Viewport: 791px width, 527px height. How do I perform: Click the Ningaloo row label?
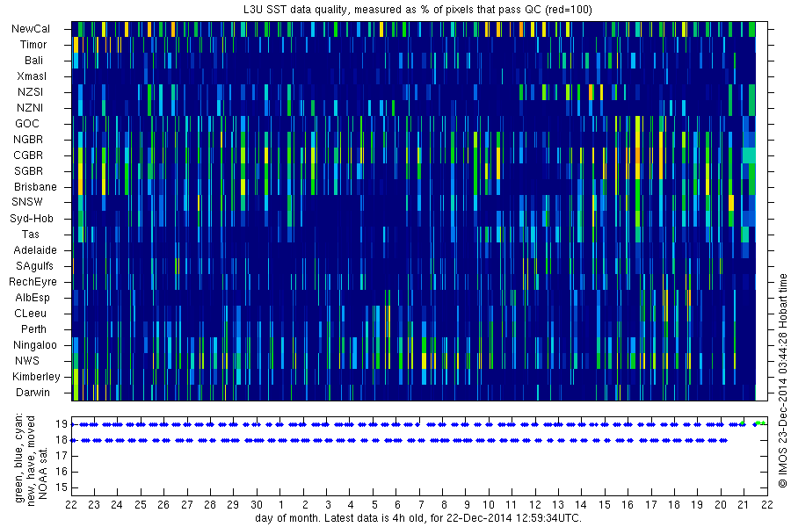35,345
